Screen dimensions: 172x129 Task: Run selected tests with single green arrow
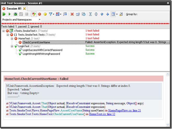point(10,14)
